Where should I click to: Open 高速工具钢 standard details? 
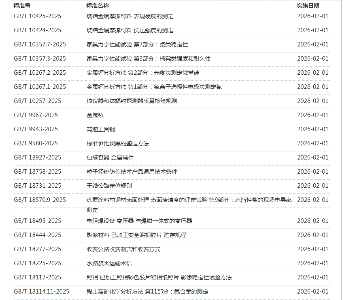[100, 129]
